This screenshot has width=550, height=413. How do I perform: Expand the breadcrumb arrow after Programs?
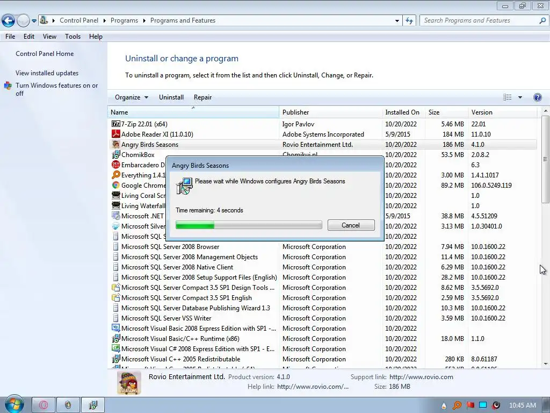144,20
